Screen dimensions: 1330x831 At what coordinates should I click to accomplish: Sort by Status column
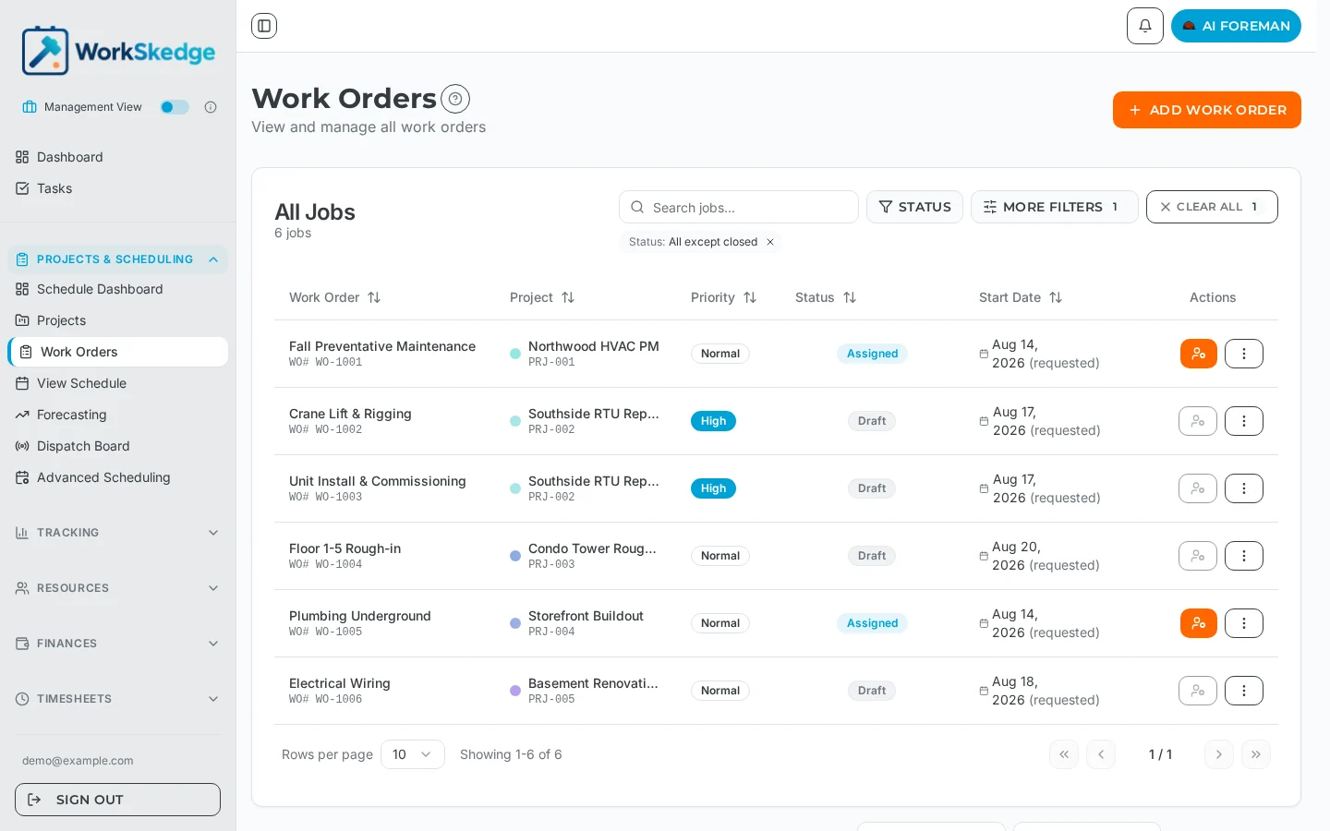click(x=826, y=297)
